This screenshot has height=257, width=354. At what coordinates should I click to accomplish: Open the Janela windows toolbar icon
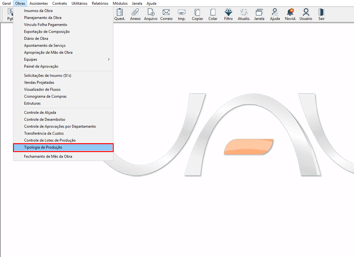[x=259, y=13]
